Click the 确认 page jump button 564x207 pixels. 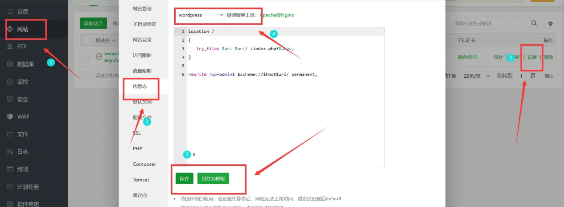pos(549,76)
